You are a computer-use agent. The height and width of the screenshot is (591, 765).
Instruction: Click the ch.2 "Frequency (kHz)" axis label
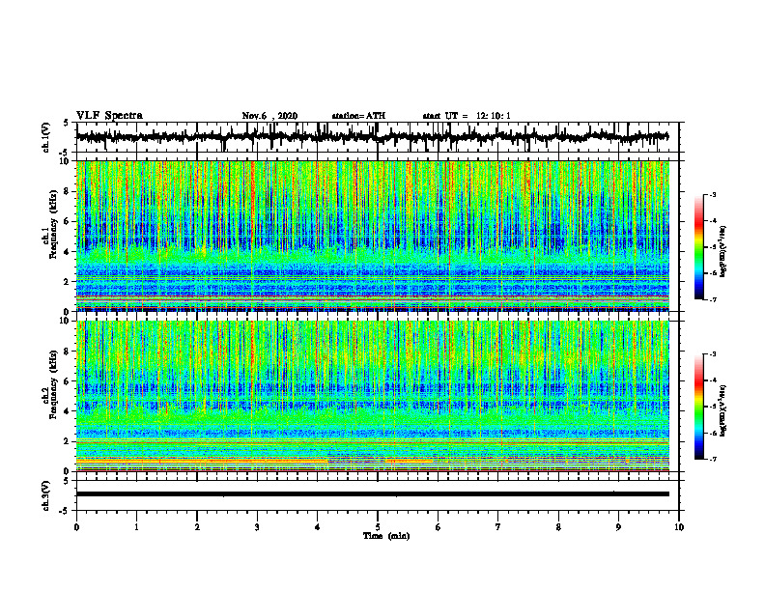(53, 384)
